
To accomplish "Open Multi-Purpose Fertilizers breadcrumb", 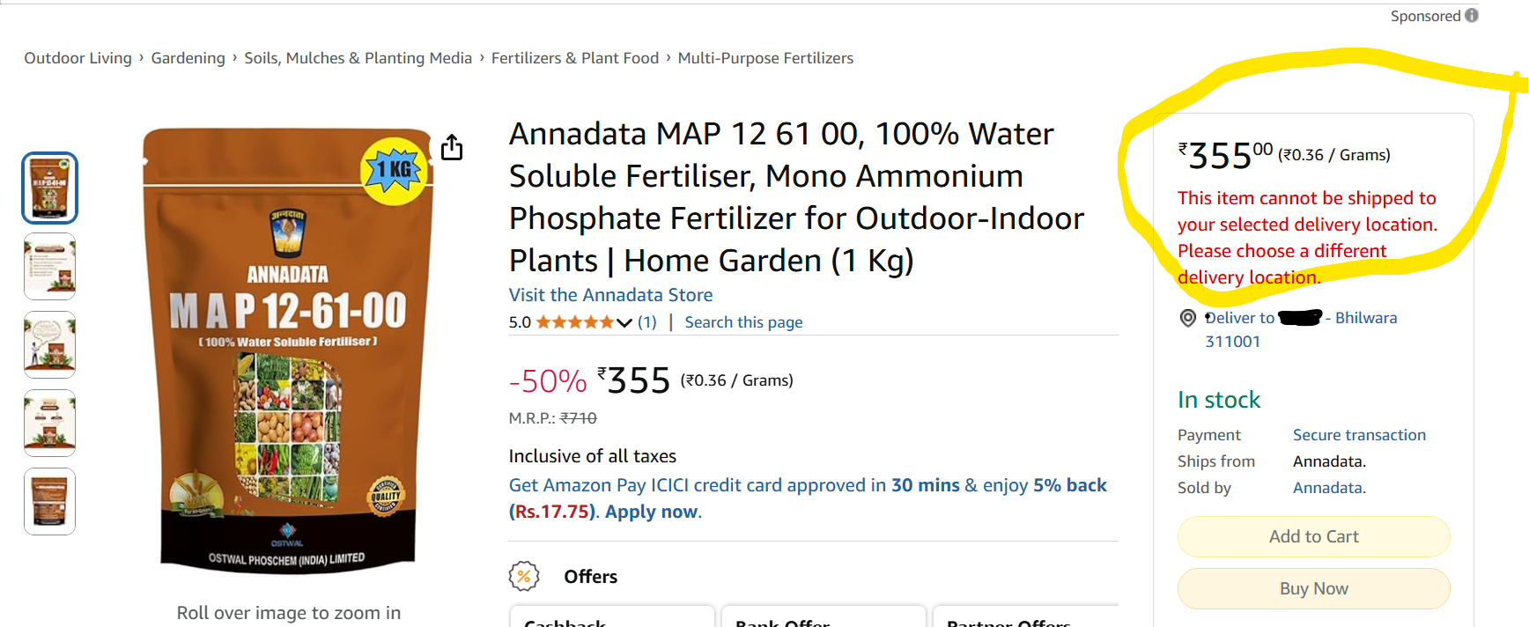I will (x=765, y=58).
